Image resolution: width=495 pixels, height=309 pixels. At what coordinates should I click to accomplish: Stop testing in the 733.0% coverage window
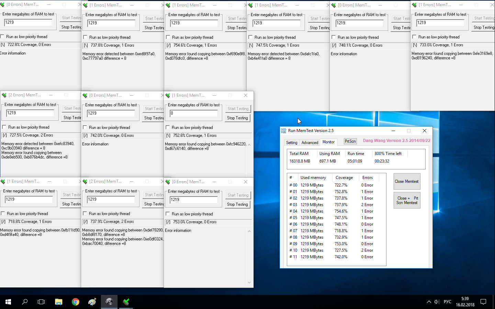point(484,27)
